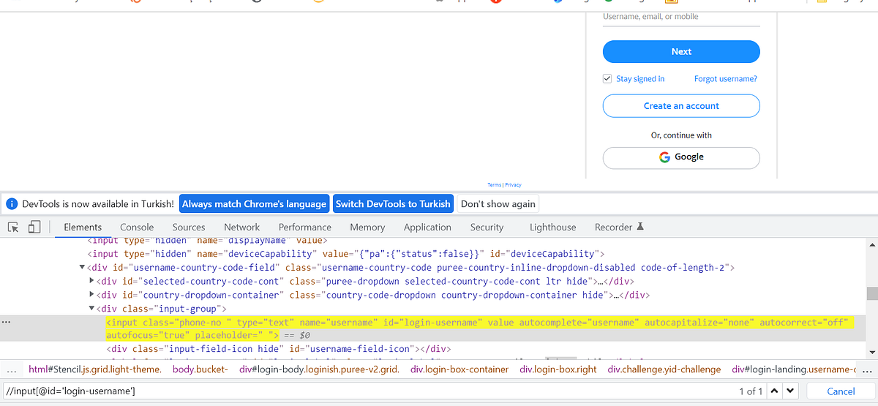Click Always match Chrome's language
Screen dimensions: 878x406
tap(254, 204)
